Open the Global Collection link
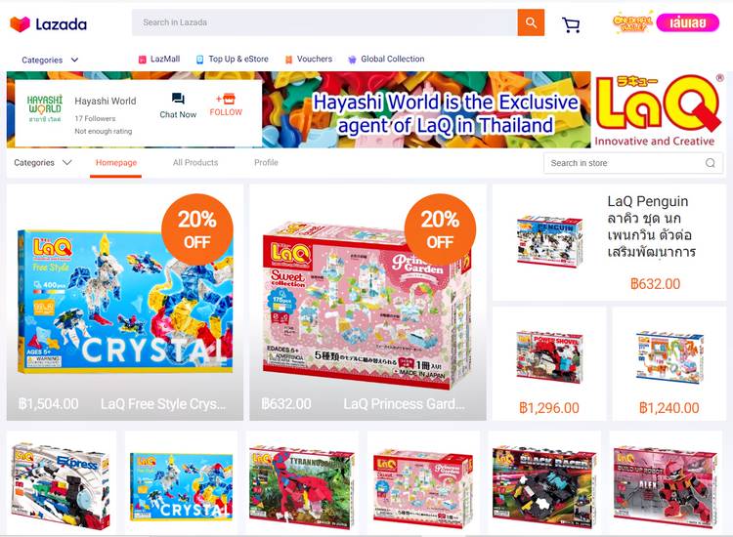Screen dimensions: 733x537 coord(386,60)
